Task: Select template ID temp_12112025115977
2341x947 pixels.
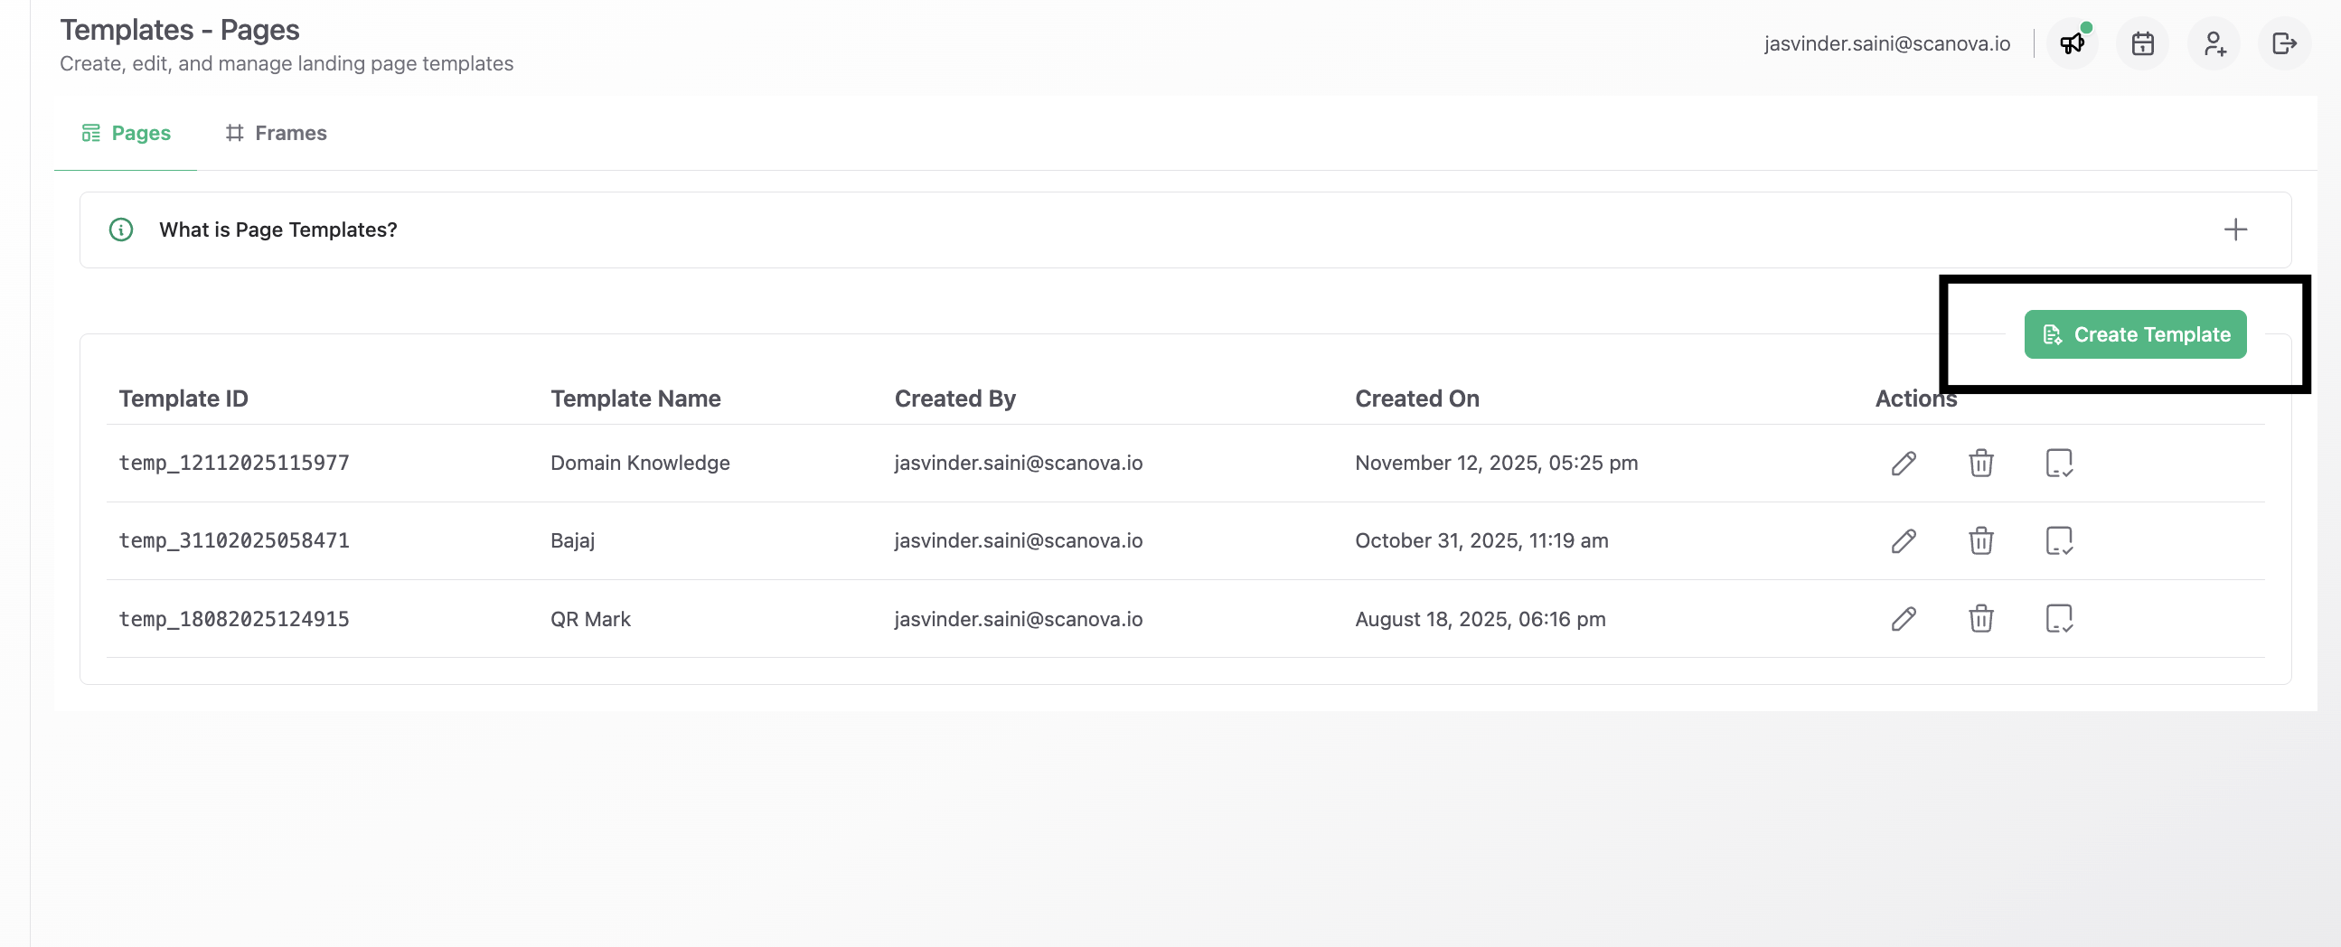Action: pos(233,464)
